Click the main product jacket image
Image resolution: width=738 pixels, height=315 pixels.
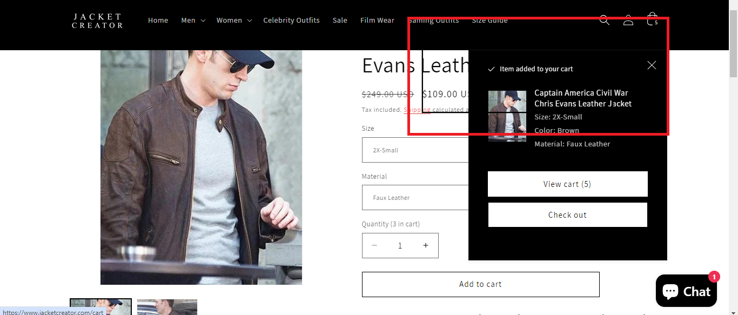pyautogui.click(x=201, y=167)
